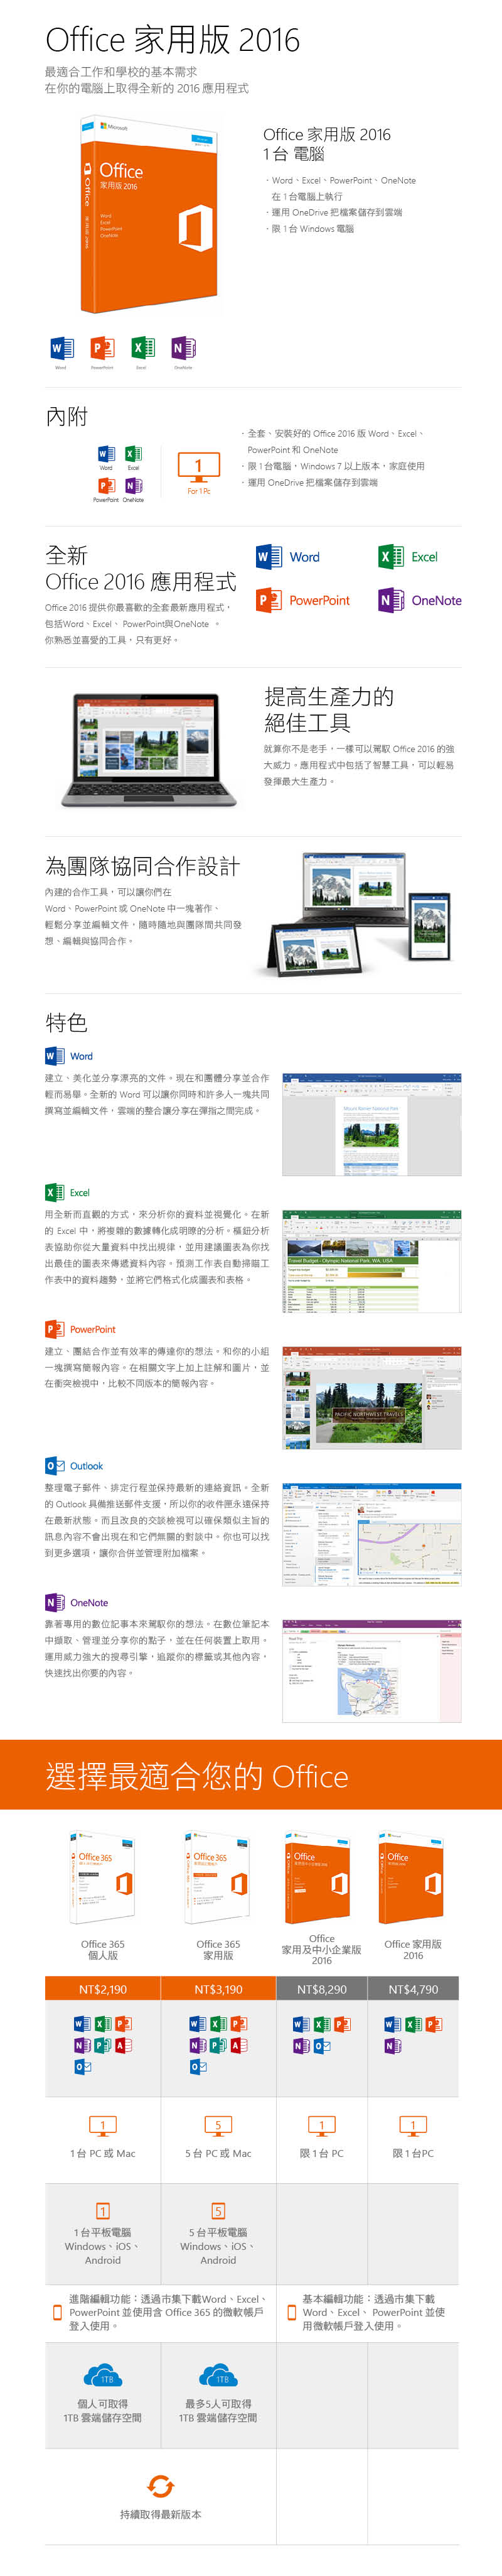This screenshot has width=502, height=2576.
Task: Click the large PowerPoint logo in 全新 section
Action: 269,600
